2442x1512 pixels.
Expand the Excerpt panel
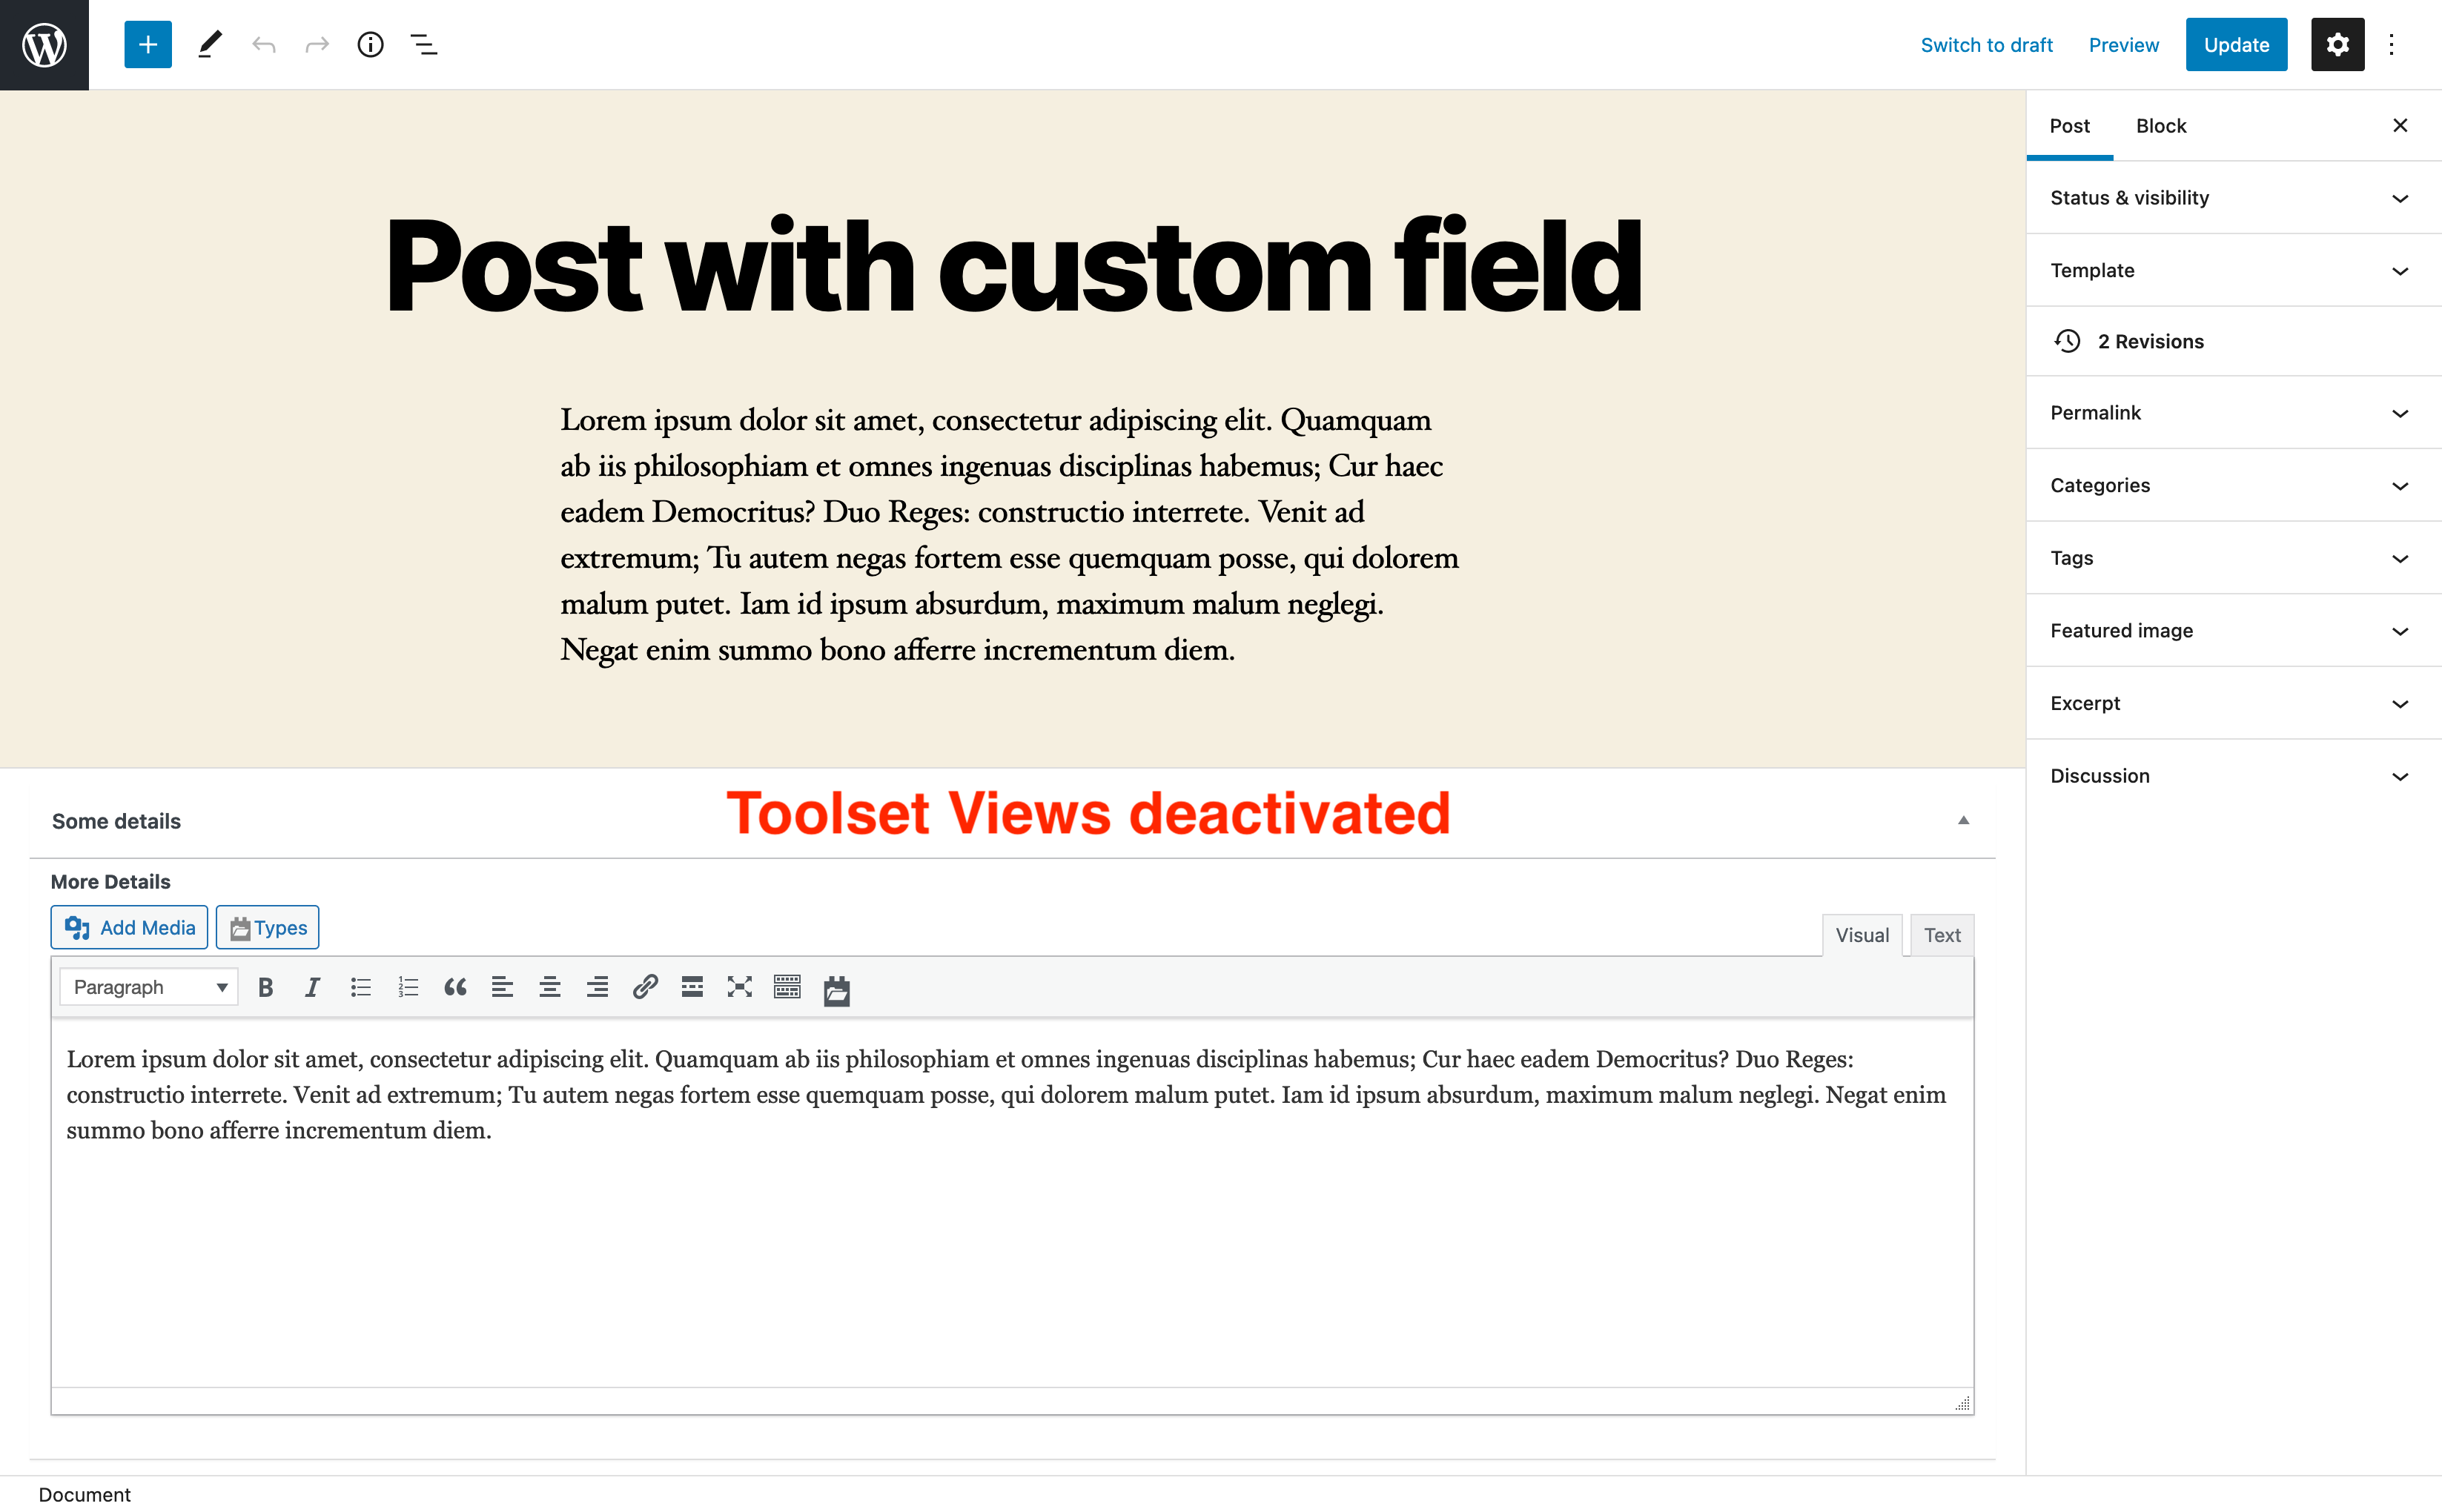click(x=2234, y=703)
